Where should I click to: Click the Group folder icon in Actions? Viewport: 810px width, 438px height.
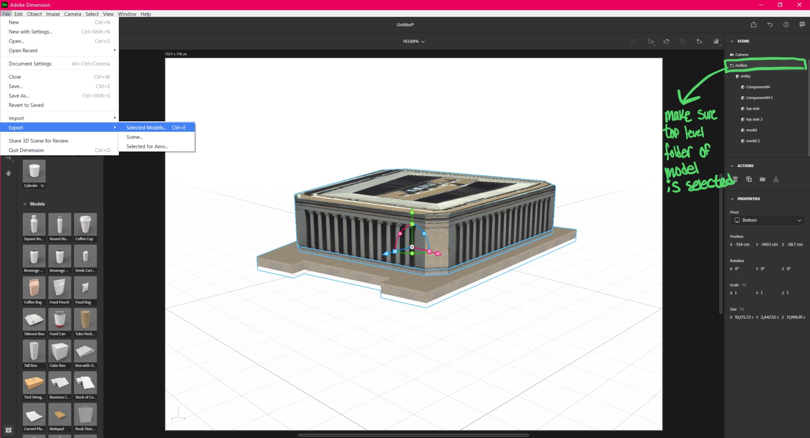coord(762,179)
